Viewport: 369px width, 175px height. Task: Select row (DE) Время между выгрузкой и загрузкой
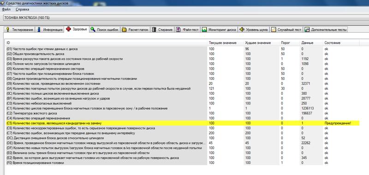click(182, 143)
